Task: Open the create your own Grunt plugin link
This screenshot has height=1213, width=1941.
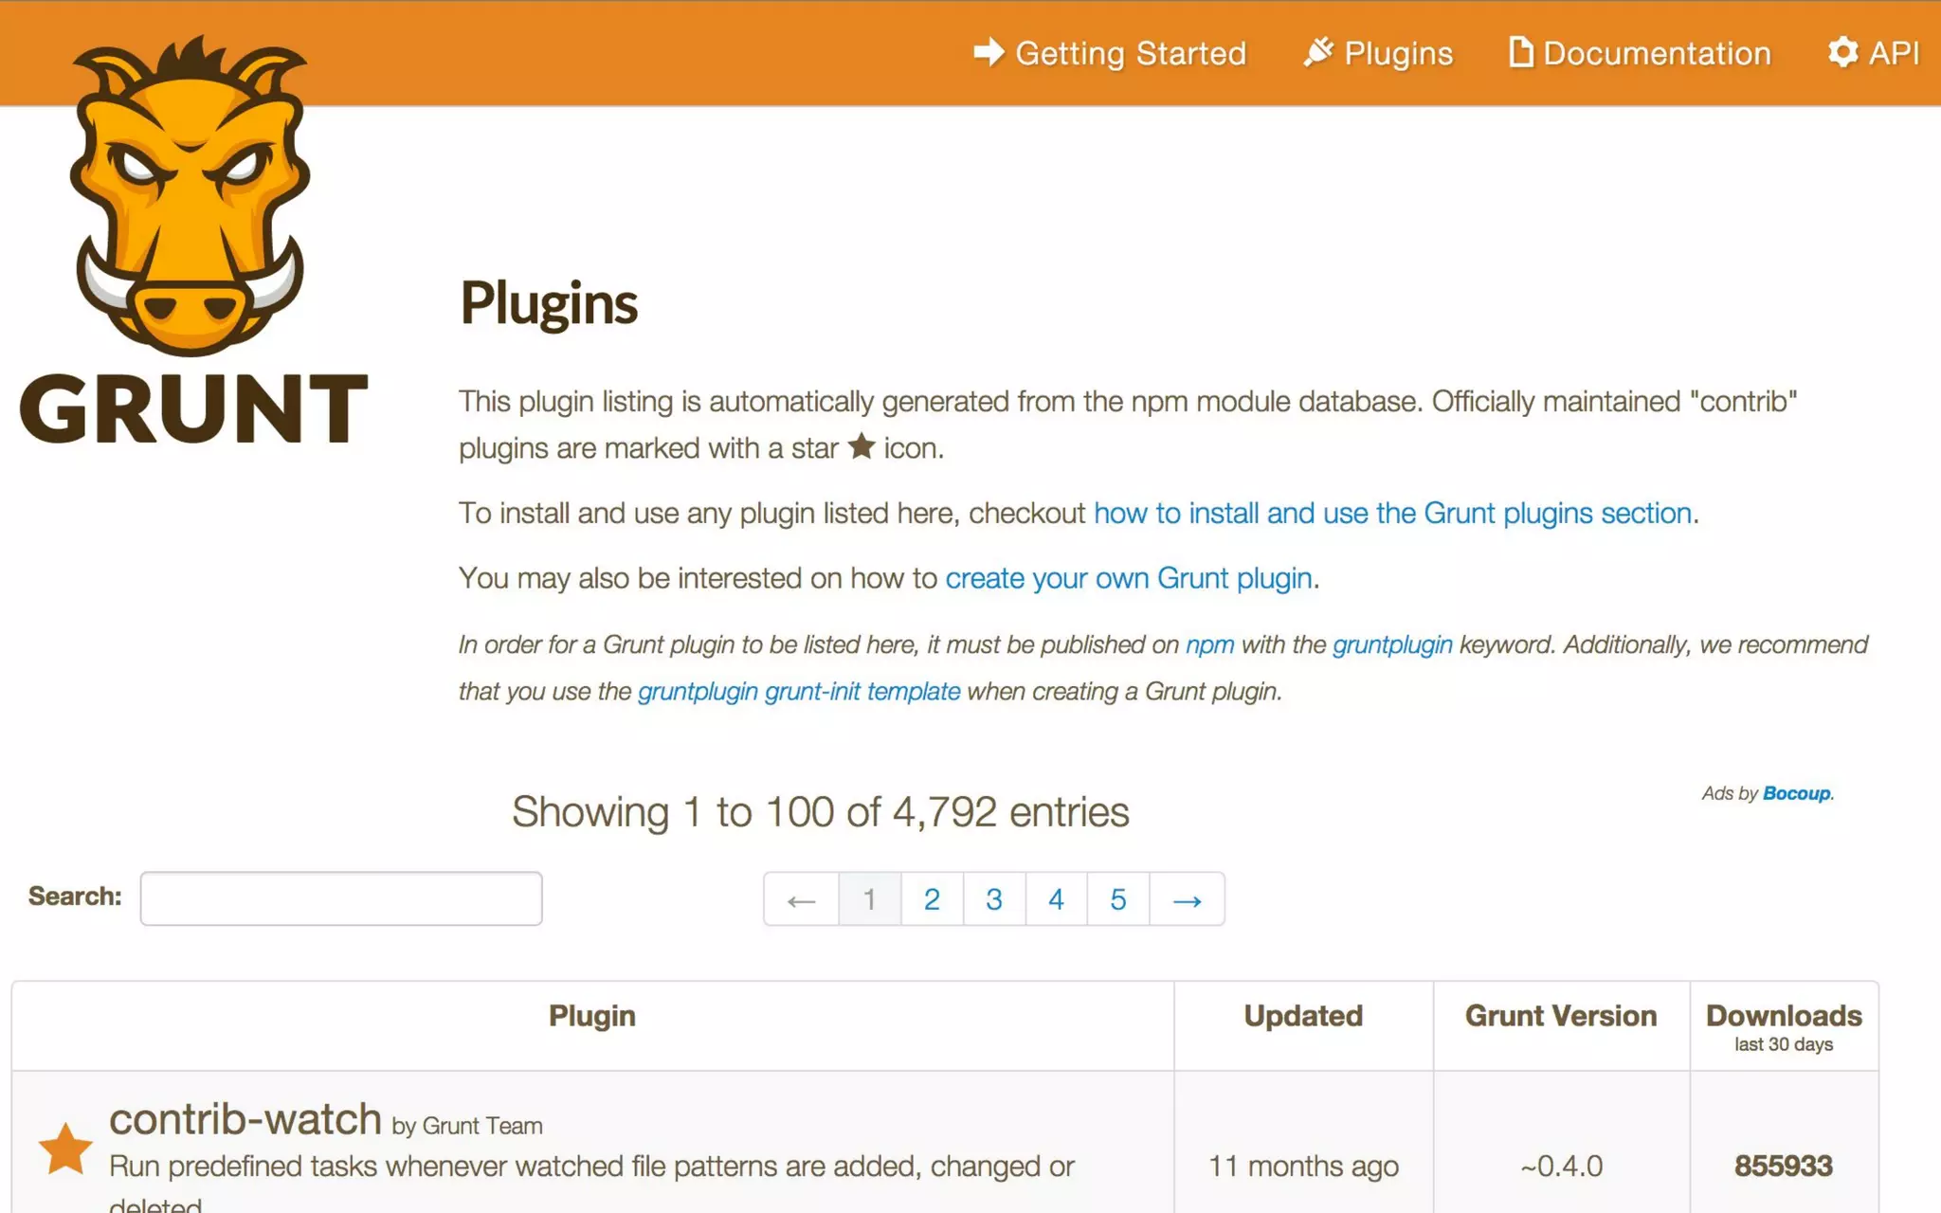Action: coord(1128,578)
